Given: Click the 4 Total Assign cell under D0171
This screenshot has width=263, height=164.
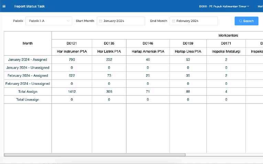Looking at the screenshot, I should click(226, 92).
